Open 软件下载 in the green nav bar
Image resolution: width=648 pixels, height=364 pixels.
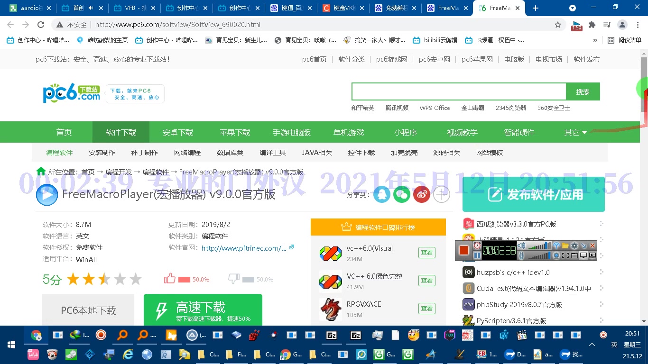(x=121, y=132)
